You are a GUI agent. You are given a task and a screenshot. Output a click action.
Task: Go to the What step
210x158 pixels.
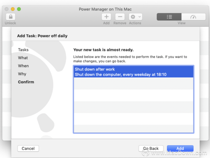click(23, 58)
